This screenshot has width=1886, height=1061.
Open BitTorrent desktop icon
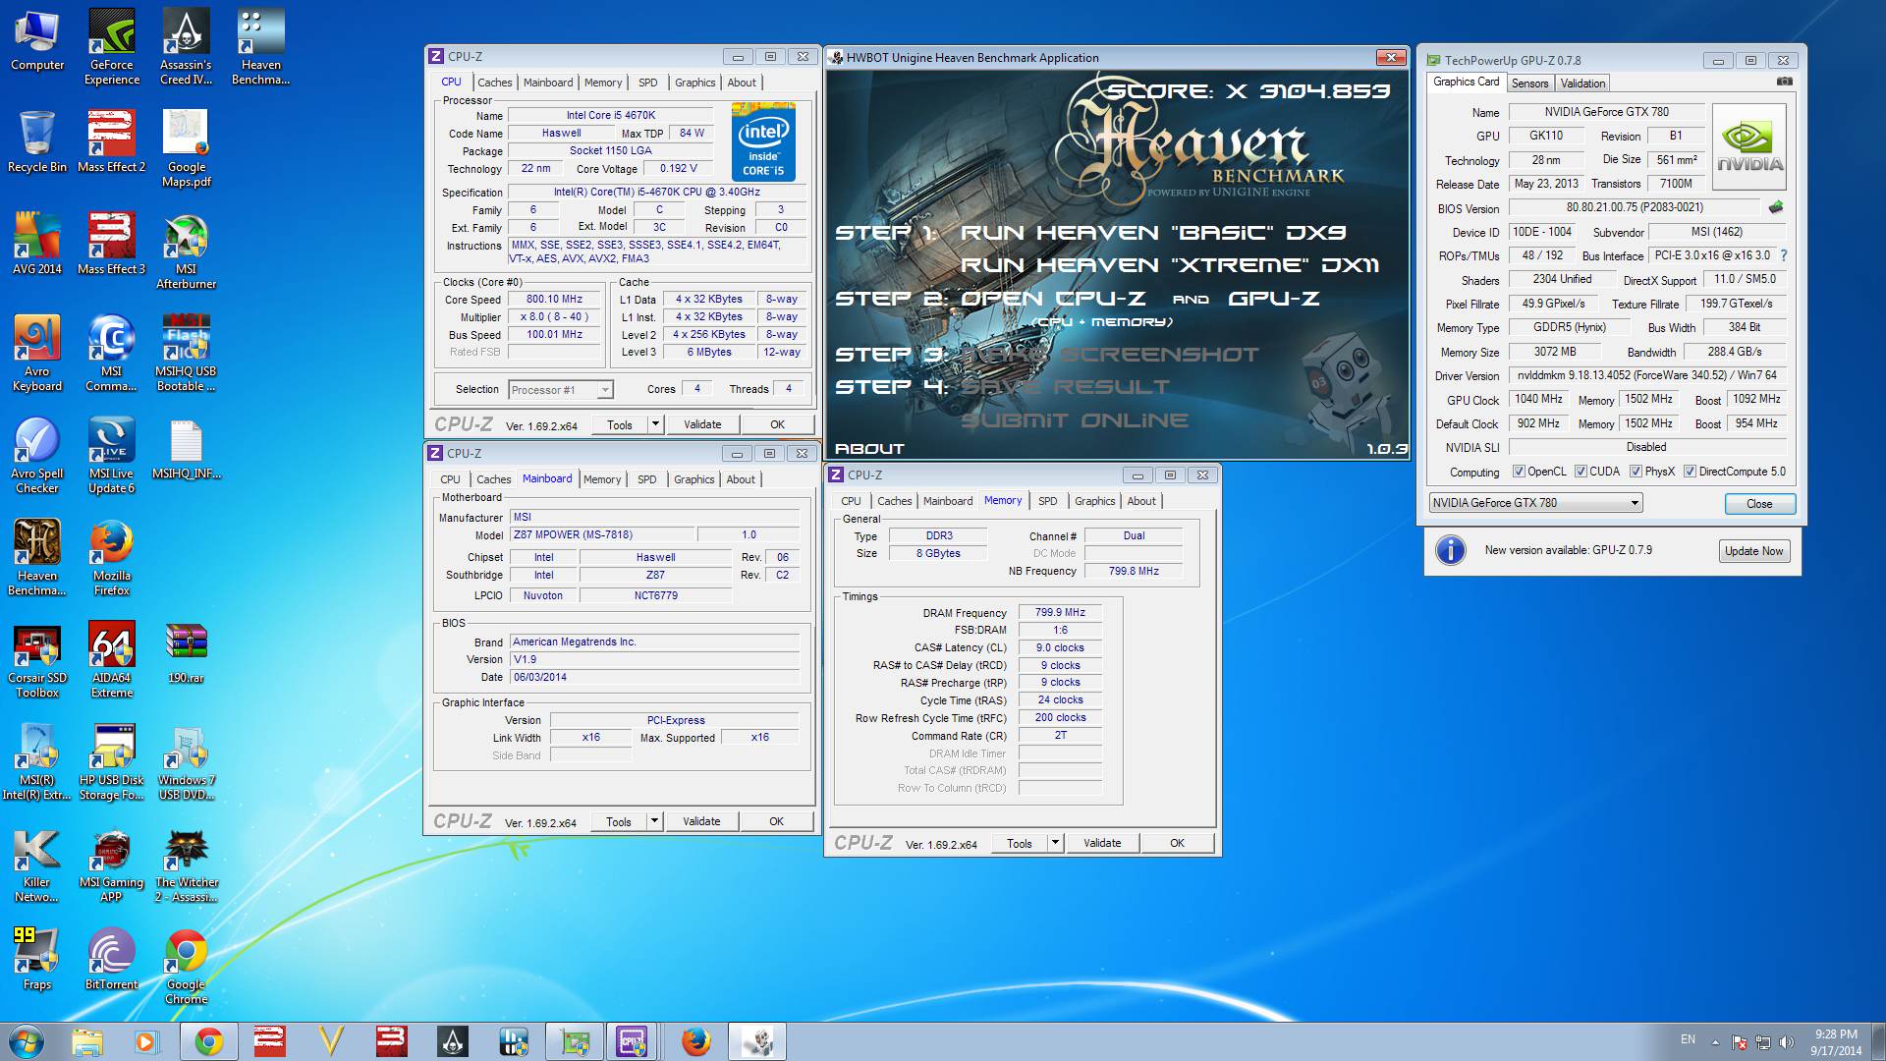111,959
